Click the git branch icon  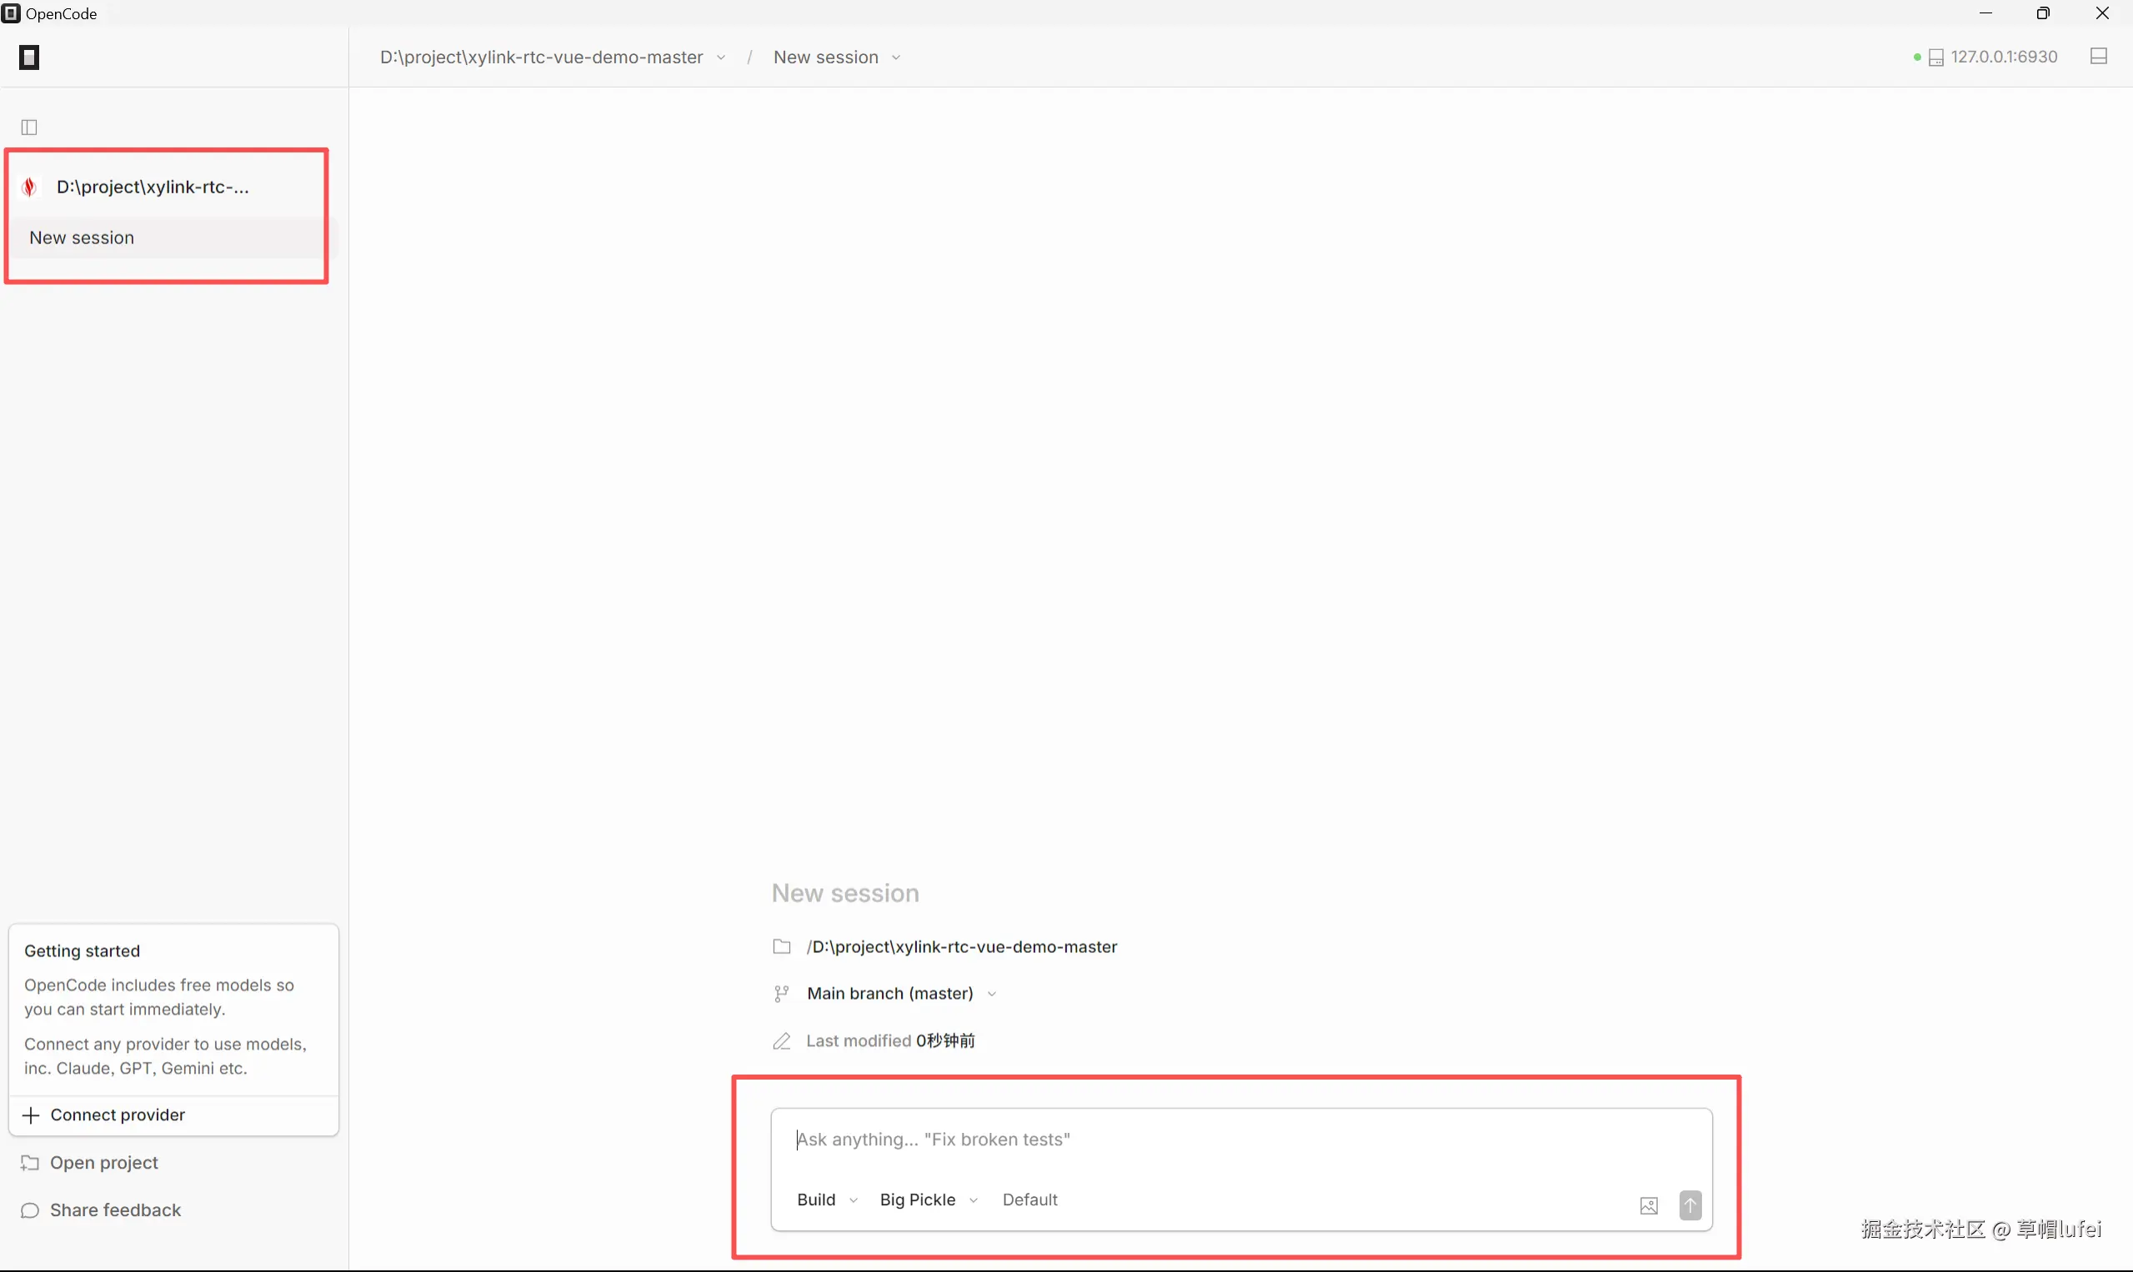[781, 994]
